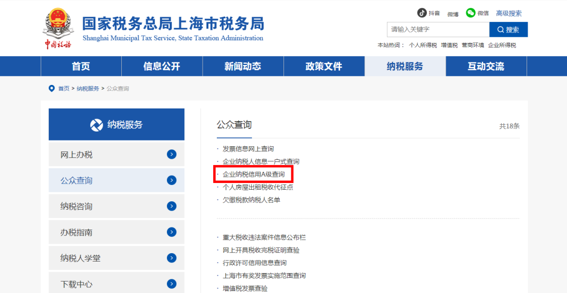Click the 搜索 search button

(508, 29)
